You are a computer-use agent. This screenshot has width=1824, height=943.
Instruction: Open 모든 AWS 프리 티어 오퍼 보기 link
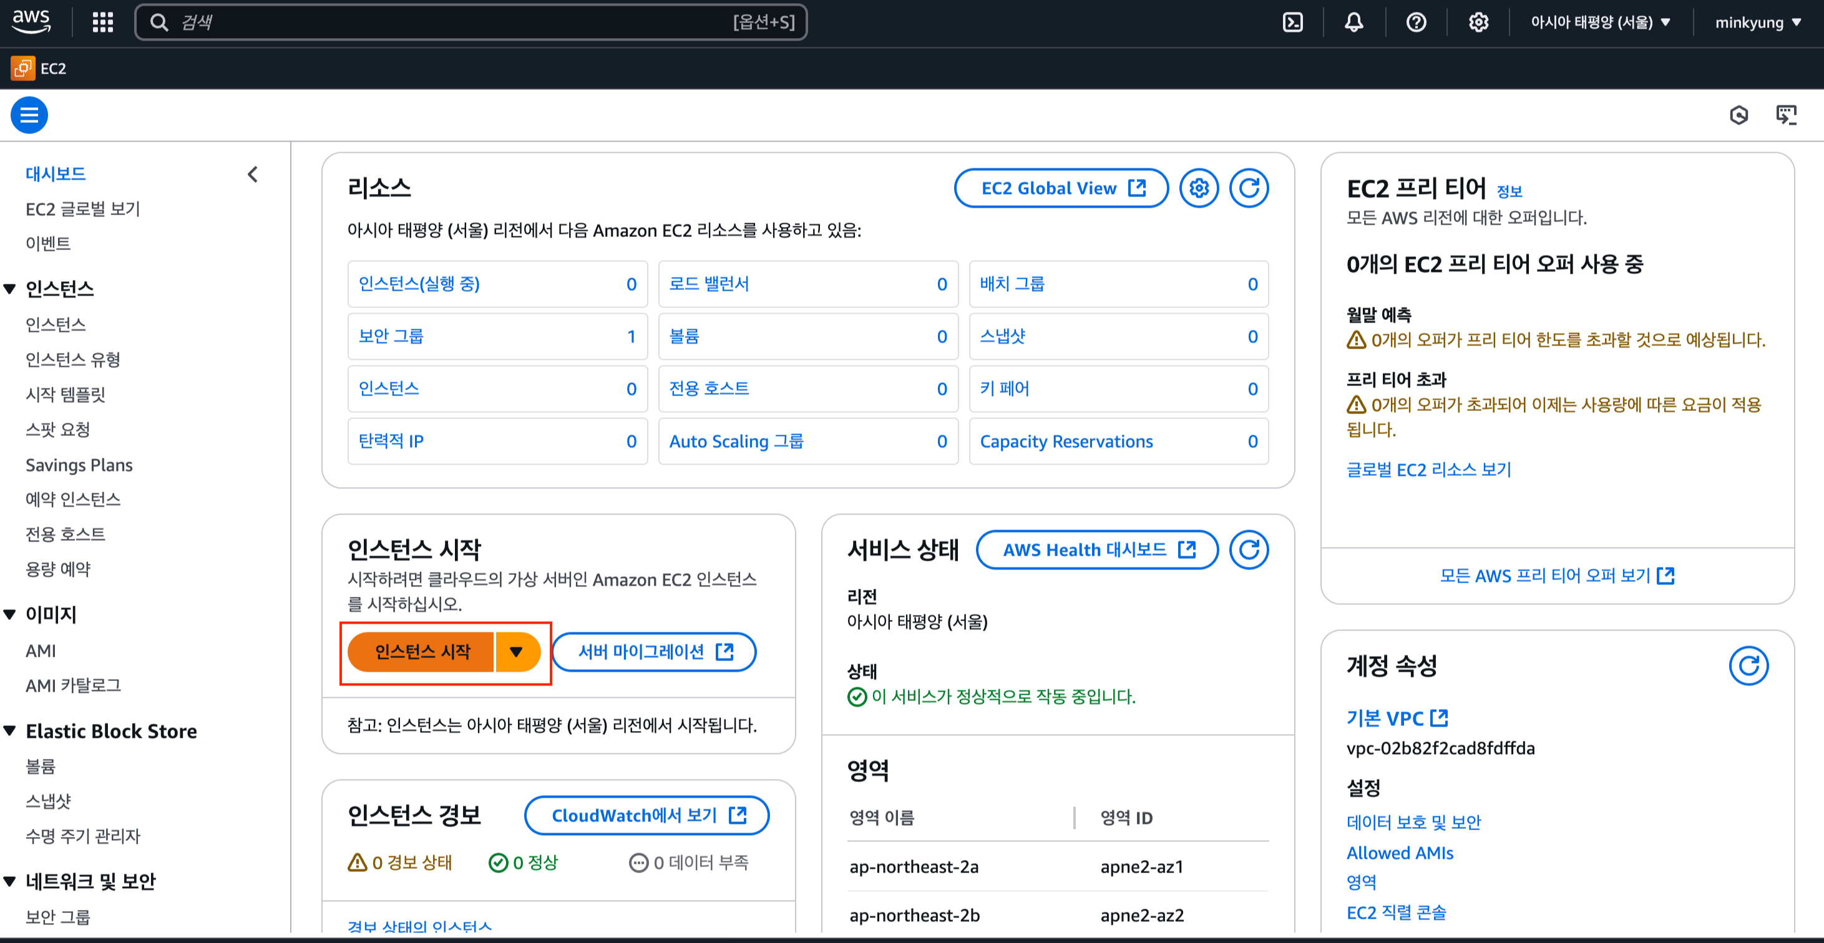pyautogui.click(x=1557, y=576)
